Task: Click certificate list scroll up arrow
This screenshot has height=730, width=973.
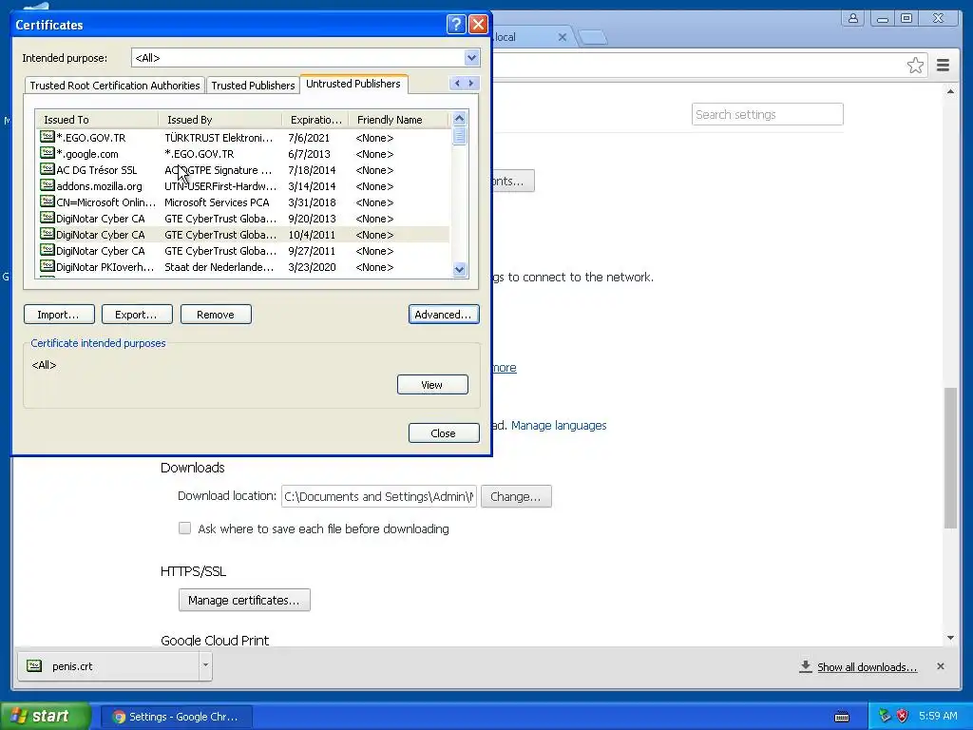Action: click(459, 119)
